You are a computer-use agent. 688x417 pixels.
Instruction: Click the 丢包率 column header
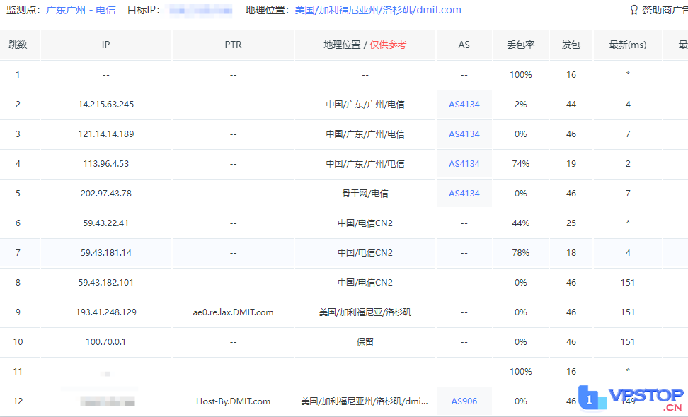click(520, 44)
